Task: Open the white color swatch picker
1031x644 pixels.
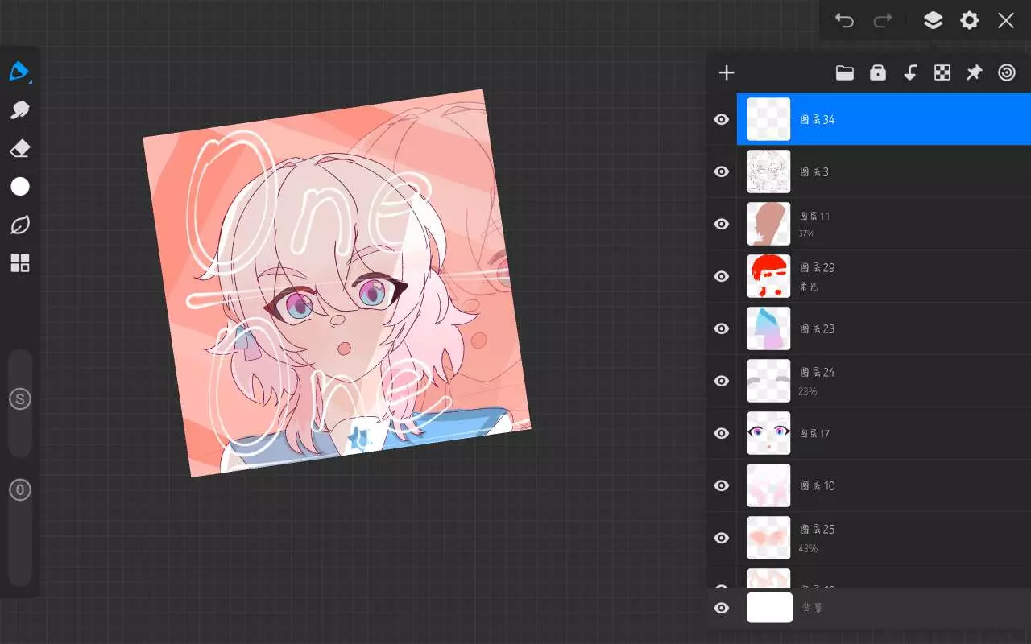Action: click(20, 187)
